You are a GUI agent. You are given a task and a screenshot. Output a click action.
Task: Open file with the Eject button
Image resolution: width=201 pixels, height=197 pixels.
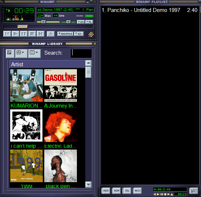[51, 34]
